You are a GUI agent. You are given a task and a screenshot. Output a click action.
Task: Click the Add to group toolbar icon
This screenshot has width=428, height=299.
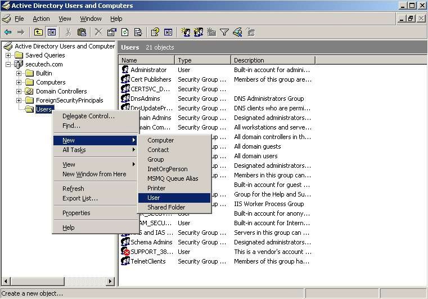(x=251, y=32)
